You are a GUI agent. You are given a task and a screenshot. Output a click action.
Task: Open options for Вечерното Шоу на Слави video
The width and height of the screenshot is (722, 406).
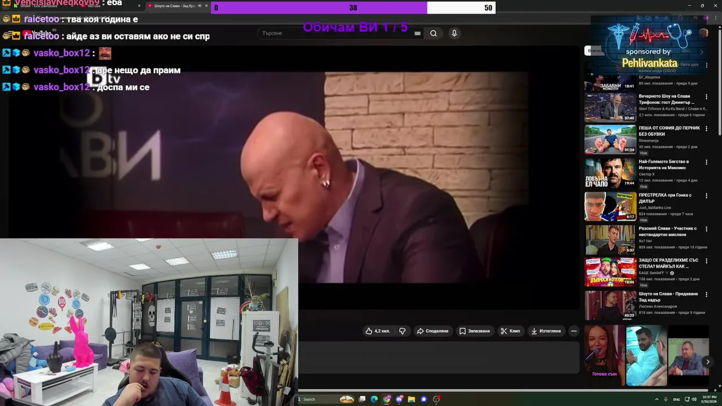706,97
